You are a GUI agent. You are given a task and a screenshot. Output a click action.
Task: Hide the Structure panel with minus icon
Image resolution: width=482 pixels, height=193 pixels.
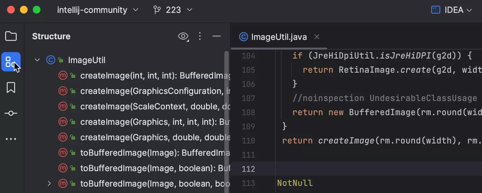[x=217, y=36]
